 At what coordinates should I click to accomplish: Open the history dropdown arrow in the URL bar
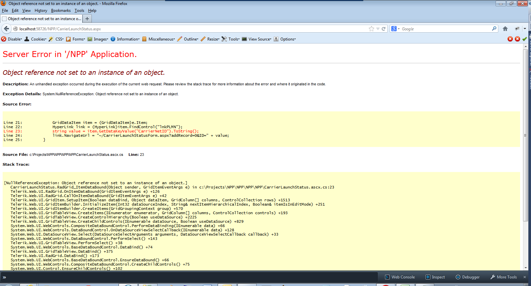pos(378,29)
